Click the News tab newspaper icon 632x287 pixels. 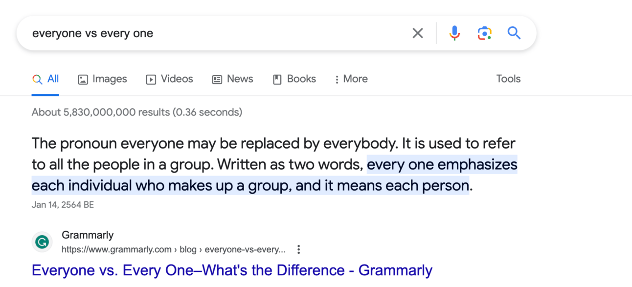coord(217,79)
